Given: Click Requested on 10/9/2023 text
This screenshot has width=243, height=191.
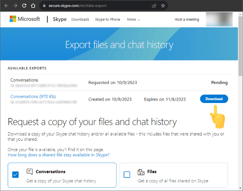Looking at the screenshot, I should 113,83.
